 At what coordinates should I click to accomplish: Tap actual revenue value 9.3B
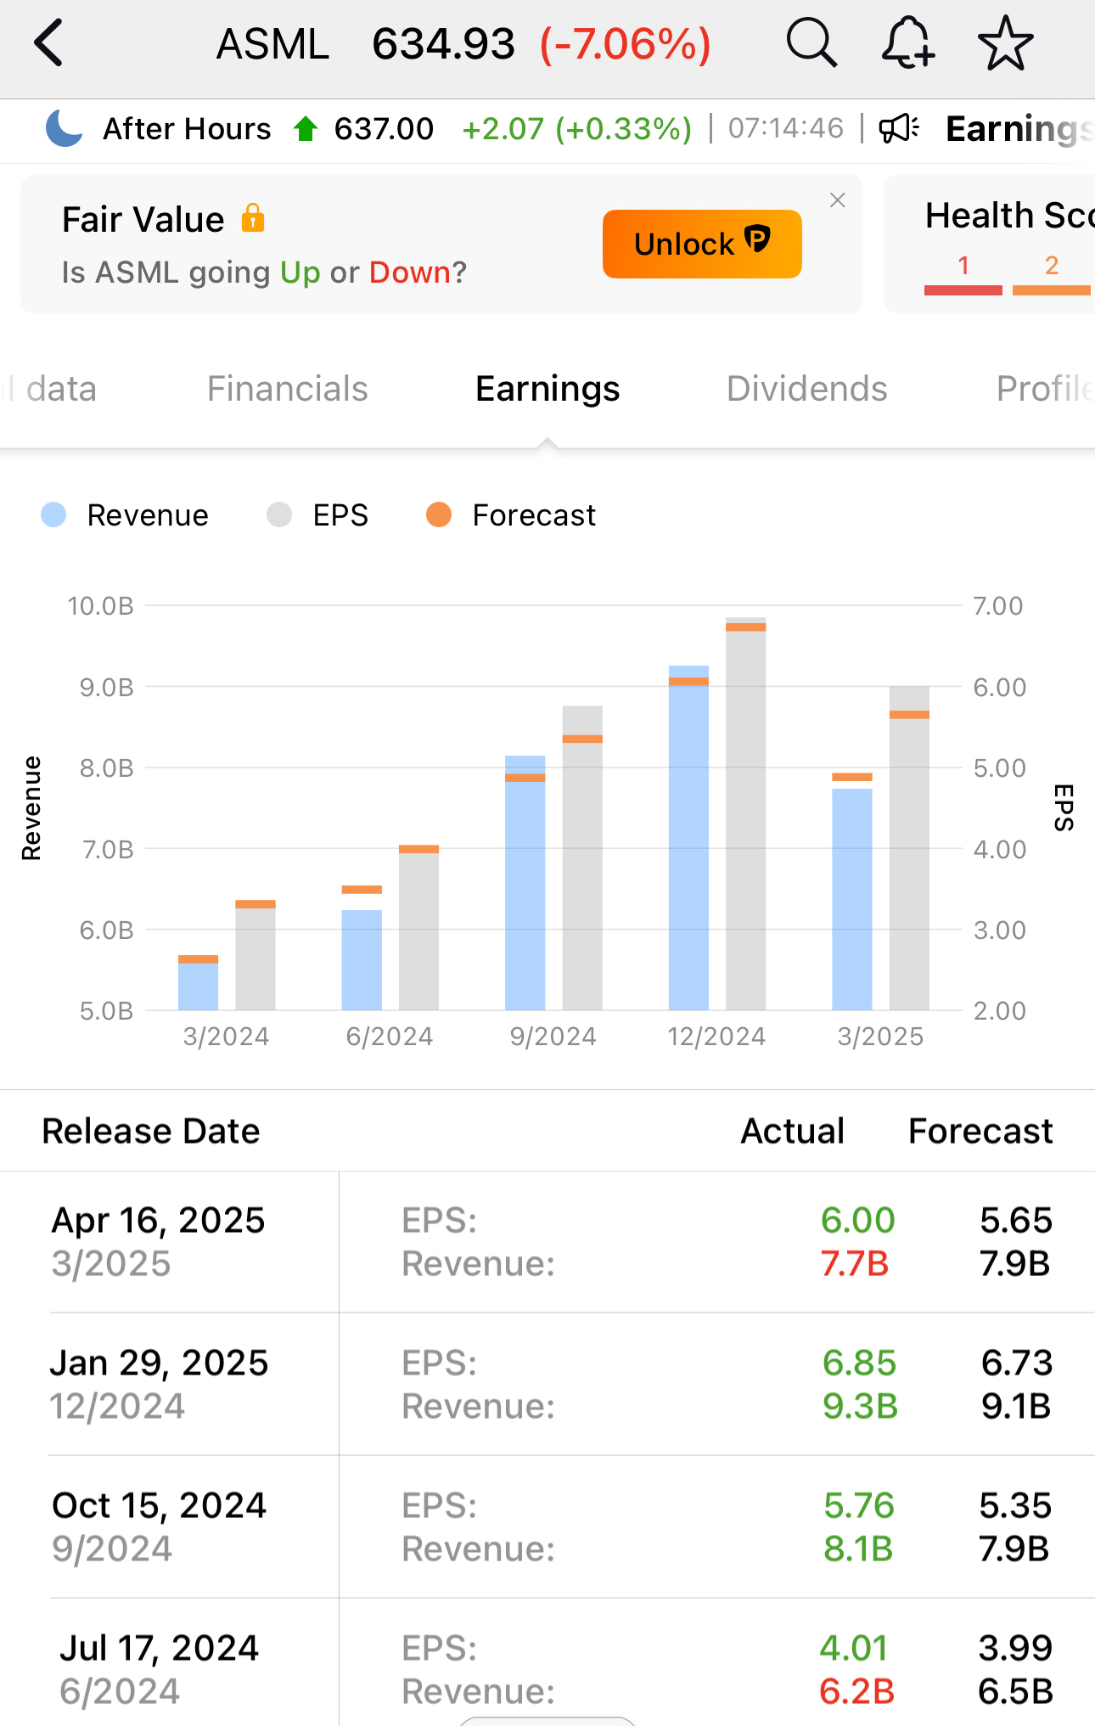[861, 1406]
